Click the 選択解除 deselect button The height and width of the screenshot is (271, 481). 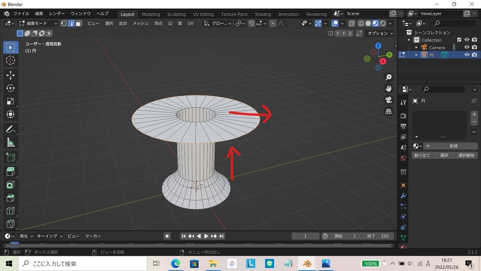click(467, 155)
